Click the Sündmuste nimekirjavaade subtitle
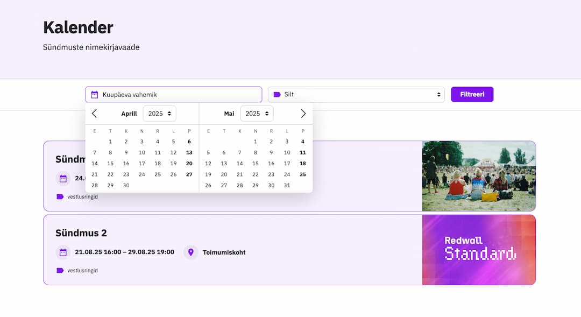581x317 pixels. click(x=91, y=47)
